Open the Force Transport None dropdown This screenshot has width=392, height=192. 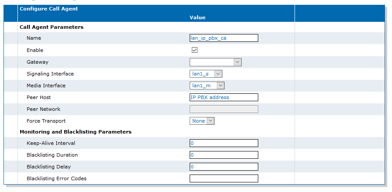point(202,121)
